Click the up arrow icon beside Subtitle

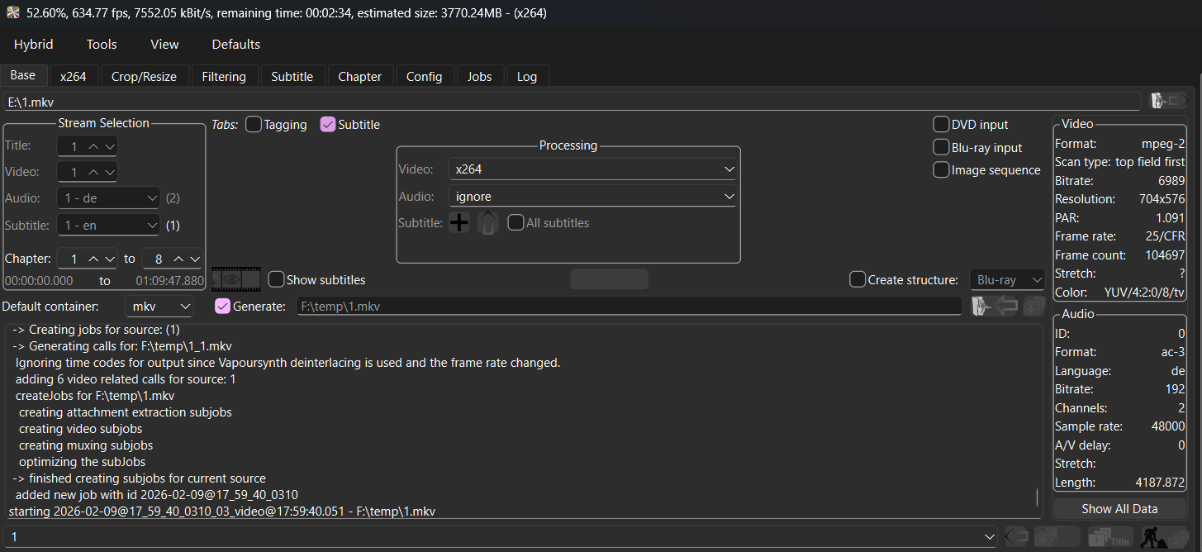(488, 223)
